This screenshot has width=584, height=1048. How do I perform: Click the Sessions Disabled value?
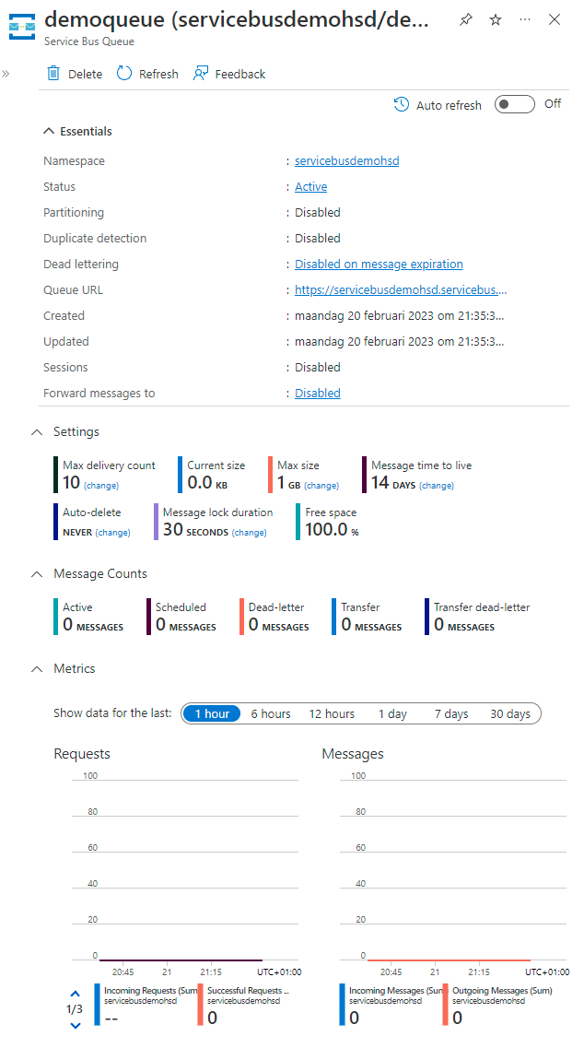[318, 368]
